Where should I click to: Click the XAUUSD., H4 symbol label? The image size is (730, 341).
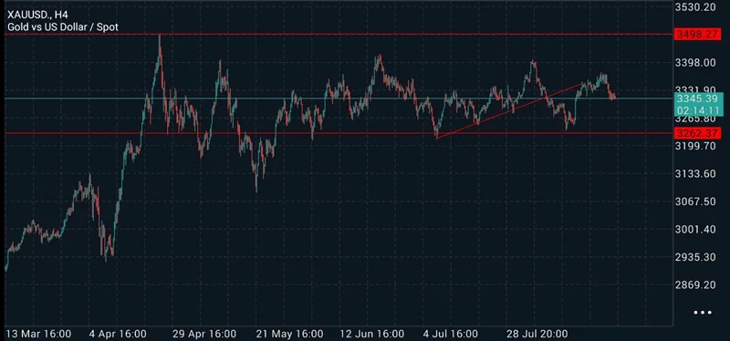37,15
